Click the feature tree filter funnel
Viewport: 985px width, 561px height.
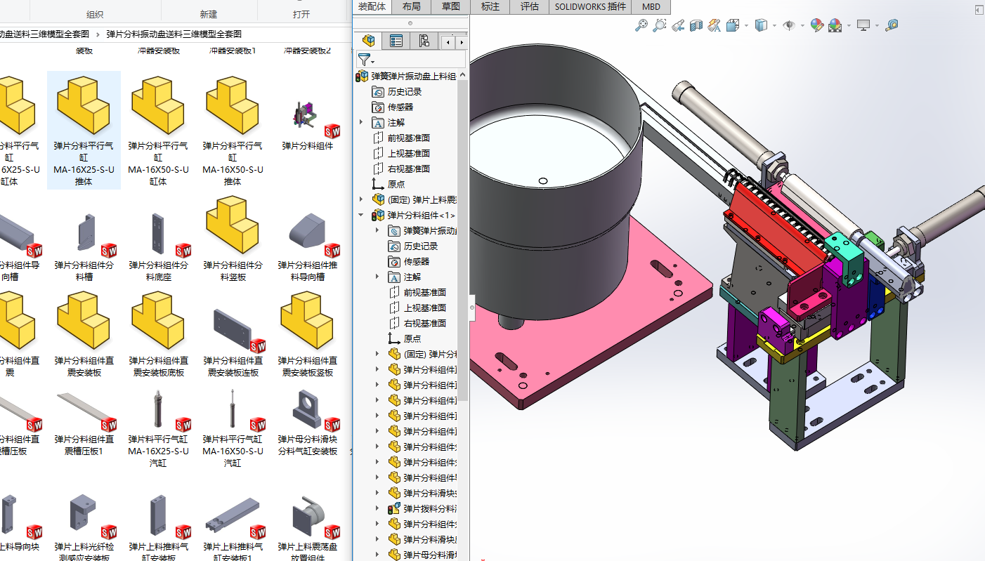364,60
